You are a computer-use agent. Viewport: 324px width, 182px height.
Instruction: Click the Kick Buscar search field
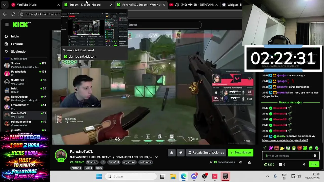164,25
